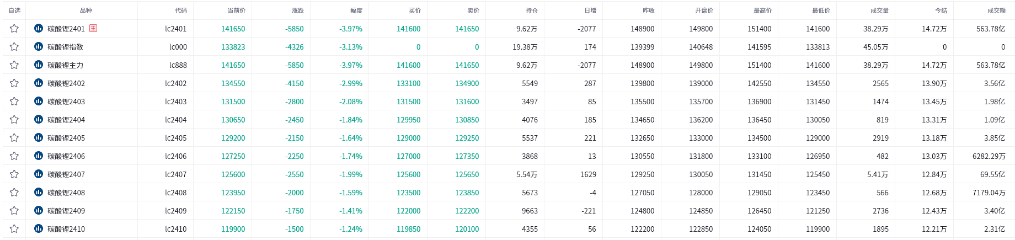
Task: Open chart icon beside 碳酸锂主力
Action: (x=39, y=65)
